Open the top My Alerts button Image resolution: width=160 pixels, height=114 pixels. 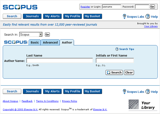click(52, 16)
